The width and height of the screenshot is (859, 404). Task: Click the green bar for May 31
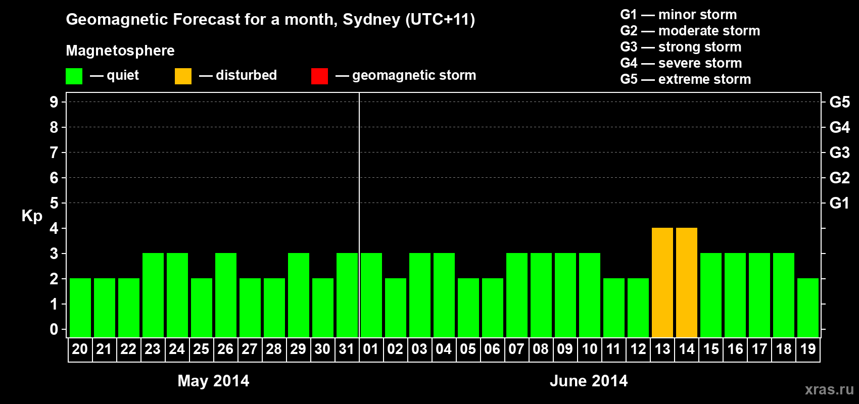click(347, 295)
